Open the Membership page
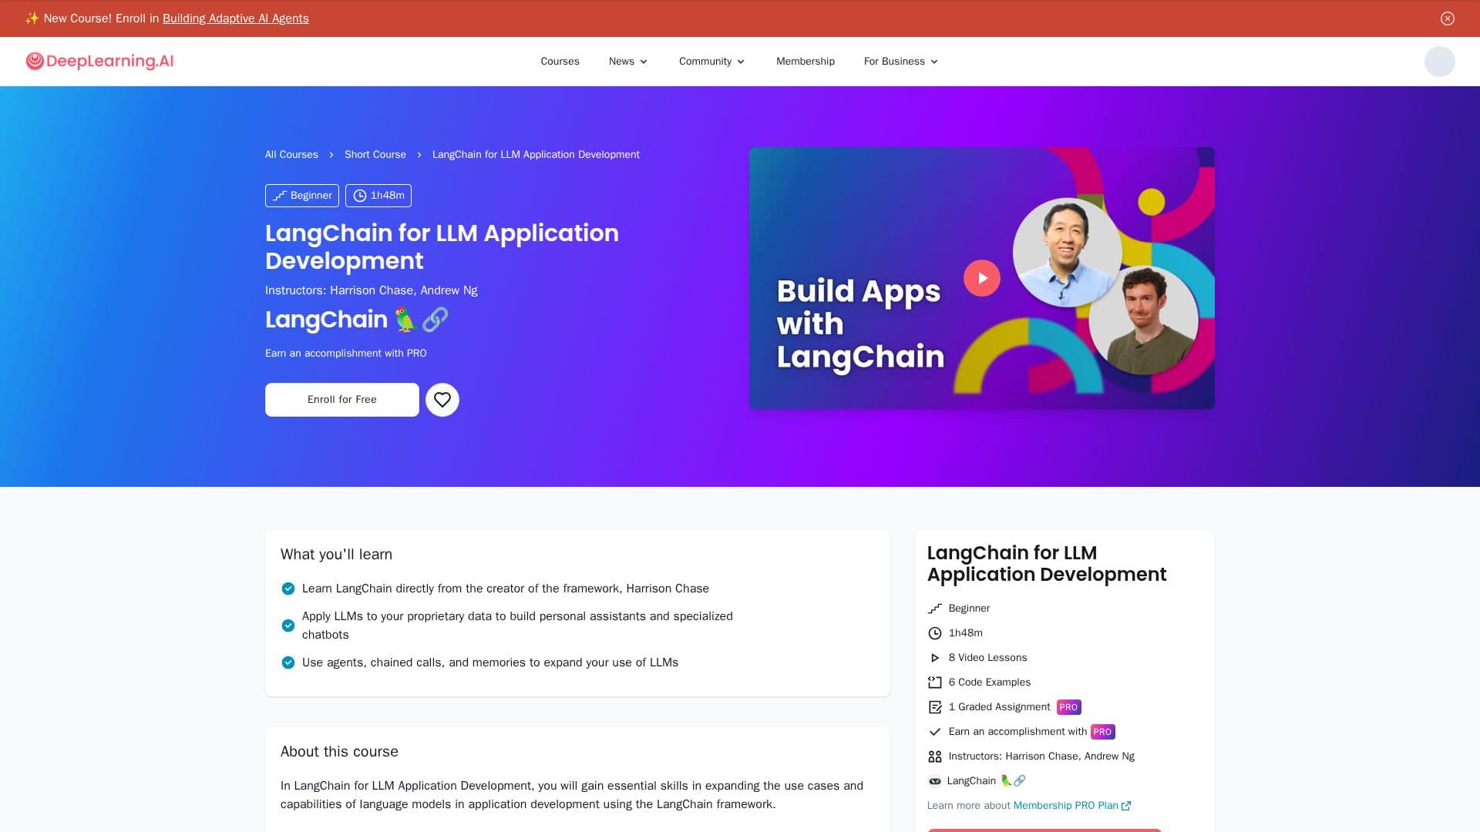Image resolution: width=1480 pixels, height=832 pixels. [805, 62]
